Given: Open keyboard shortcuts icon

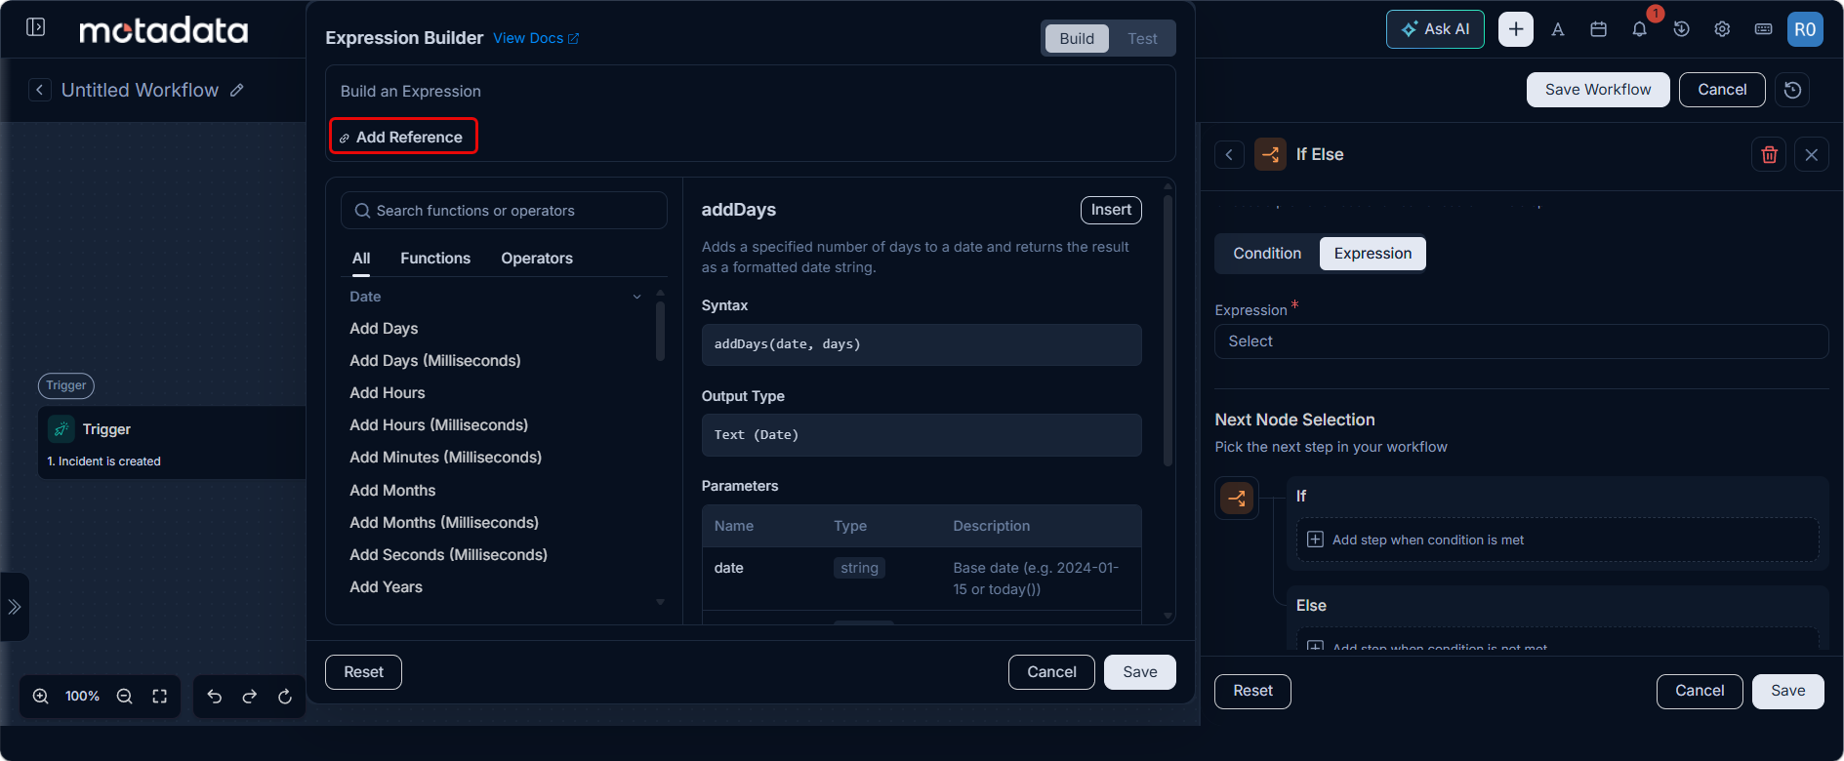Looking at the screenshot, I should [x=1763, y=29].
